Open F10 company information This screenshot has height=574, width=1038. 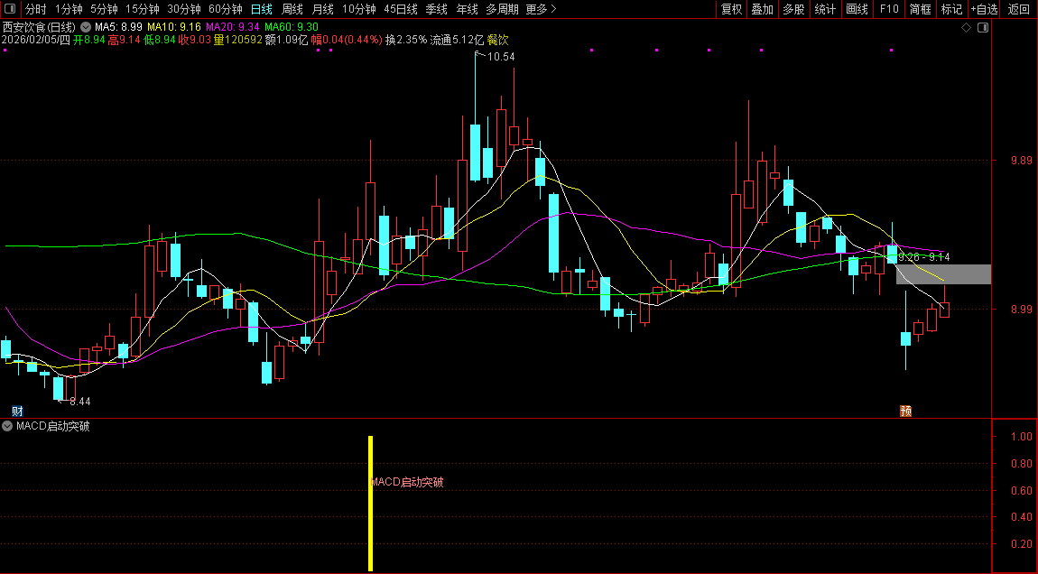[x=889, y=9]
